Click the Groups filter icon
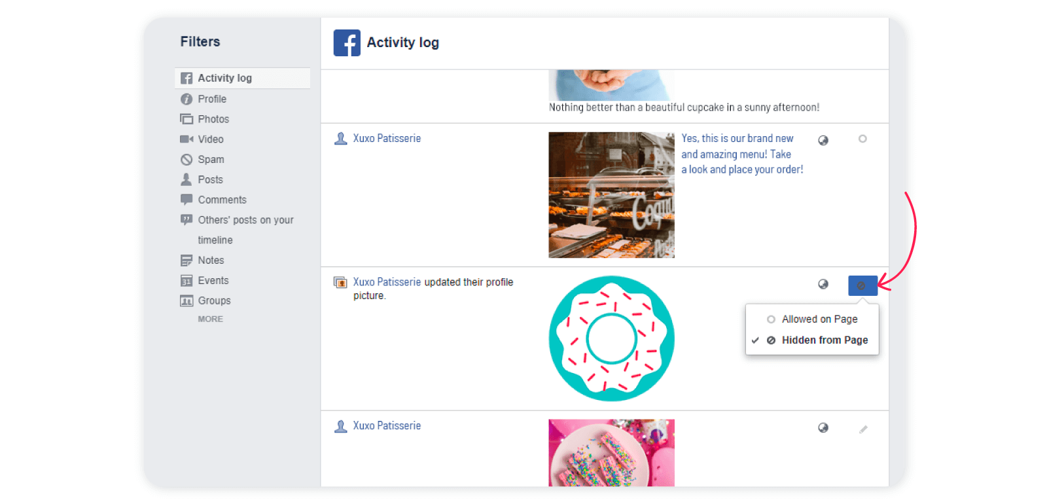Viewport: 1047px width, 504px height. [186, 301]
